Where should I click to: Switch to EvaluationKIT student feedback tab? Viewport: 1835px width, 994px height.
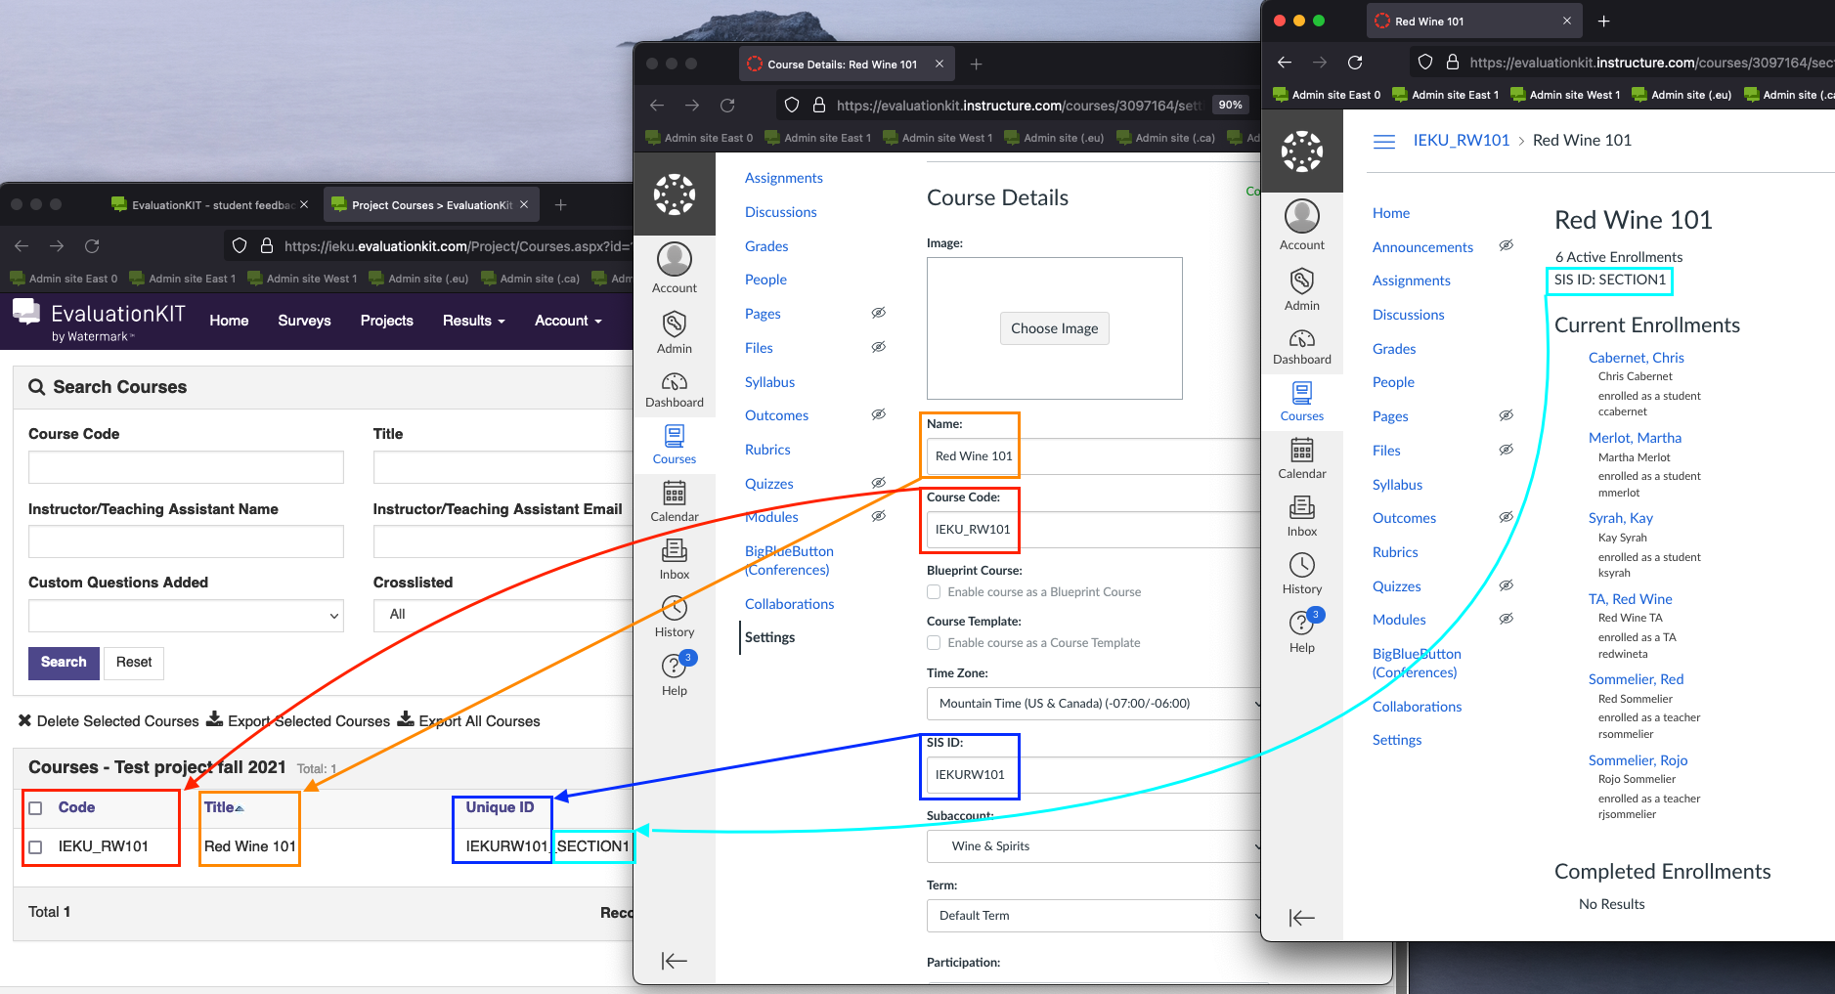[x=210, y=205]
